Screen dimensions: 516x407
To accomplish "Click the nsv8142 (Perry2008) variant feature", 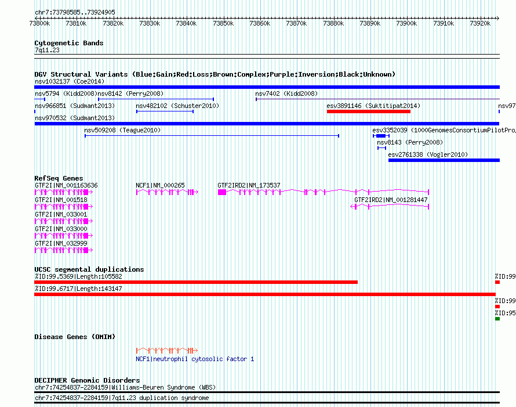I will tap(156, 99).
